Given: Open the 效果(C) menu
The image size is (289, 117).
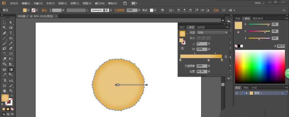Looking at the screenshot, I should tap(75, 3).
